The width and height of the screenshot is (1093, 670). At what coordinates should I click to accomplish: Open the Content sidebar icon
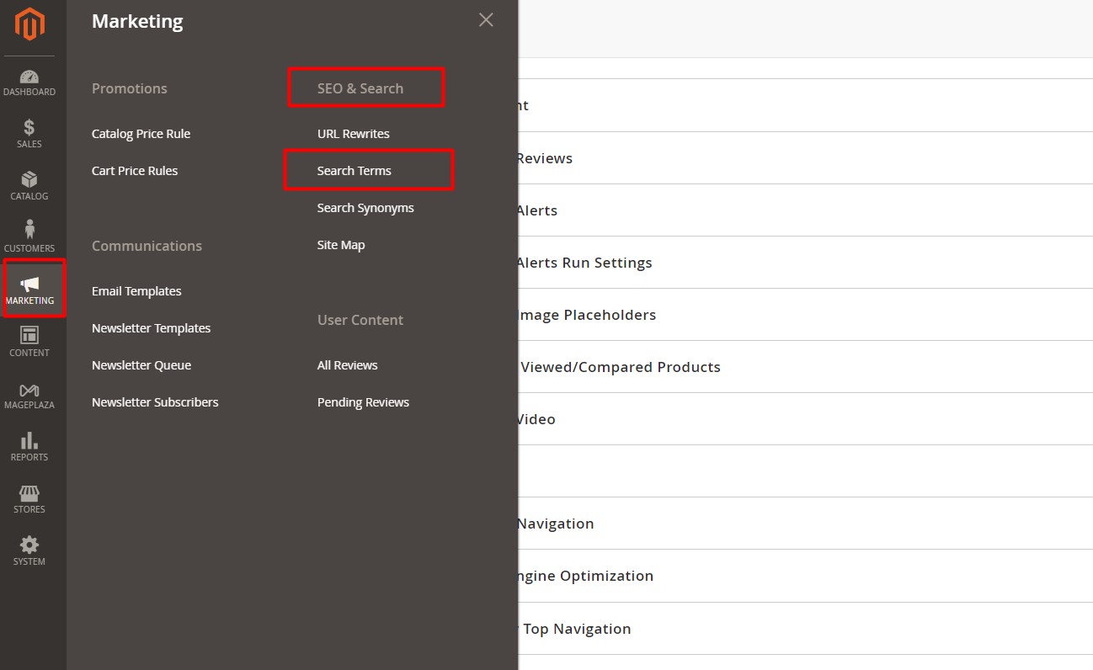pyautogui.click(x=29, y=341)
